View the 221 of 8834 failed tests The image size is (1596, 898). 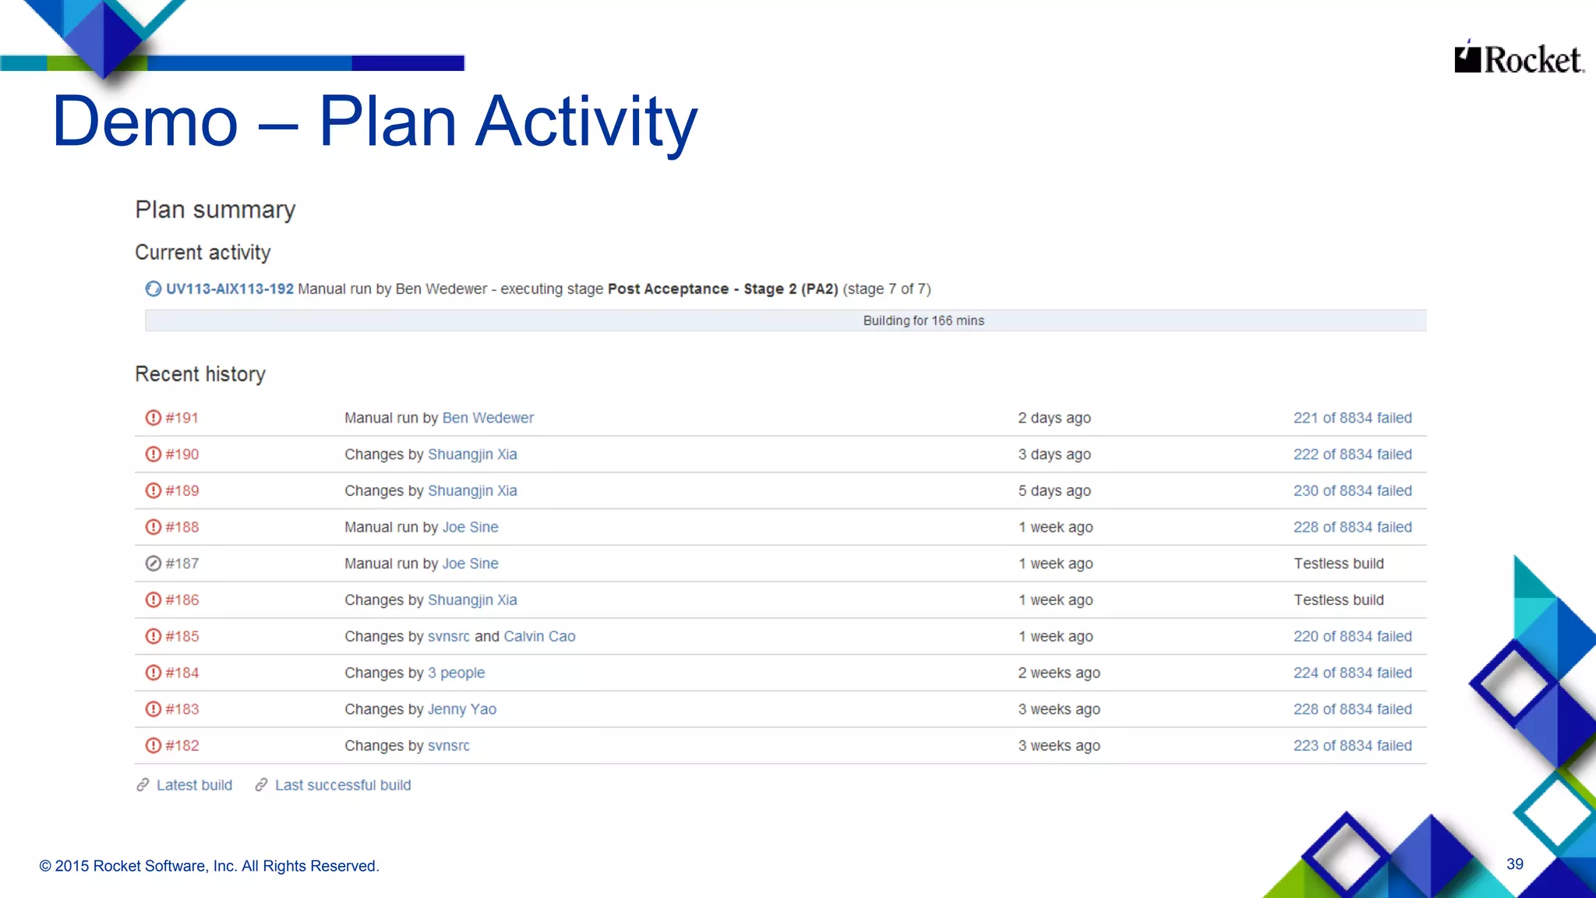tap(1353, 418)
